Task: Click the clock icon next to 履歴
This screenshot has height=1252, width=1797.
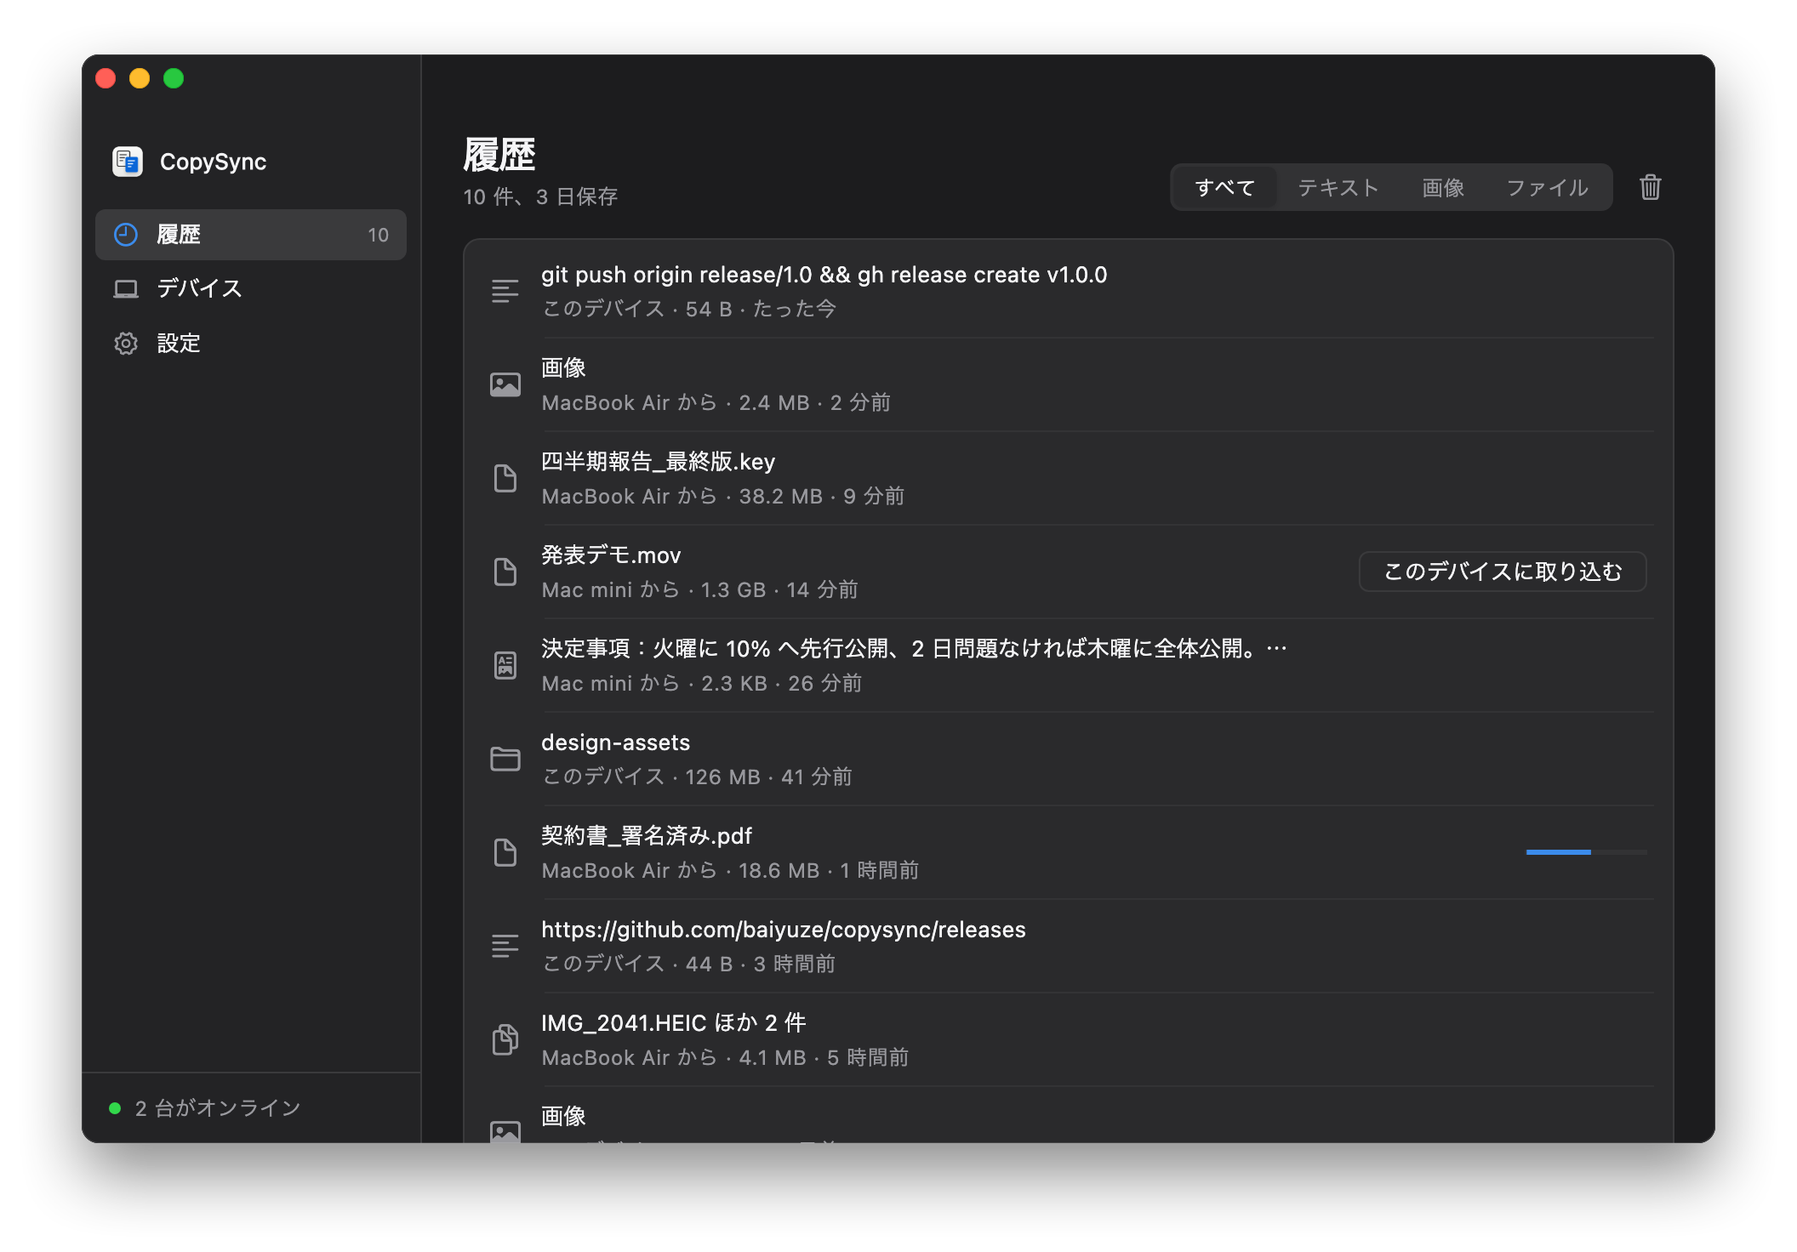Action: point(126,235)
